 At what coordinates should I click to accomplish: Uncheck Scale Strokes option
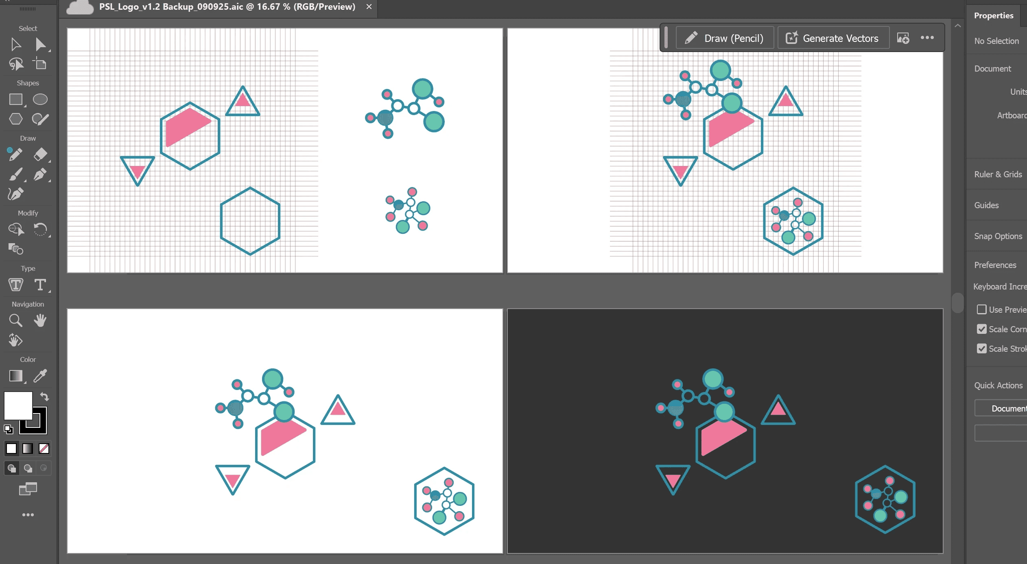click(x=982, y=348)
